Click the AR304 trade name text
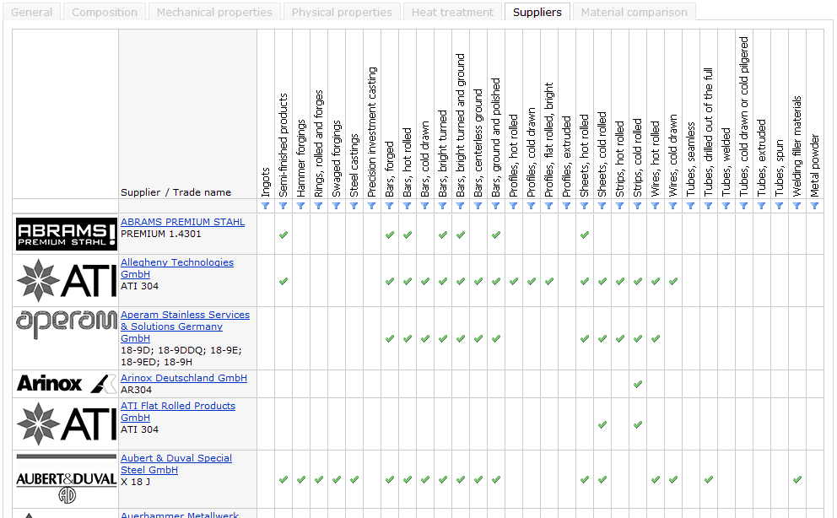Viewport: 837px width, 518px height. 136,390
